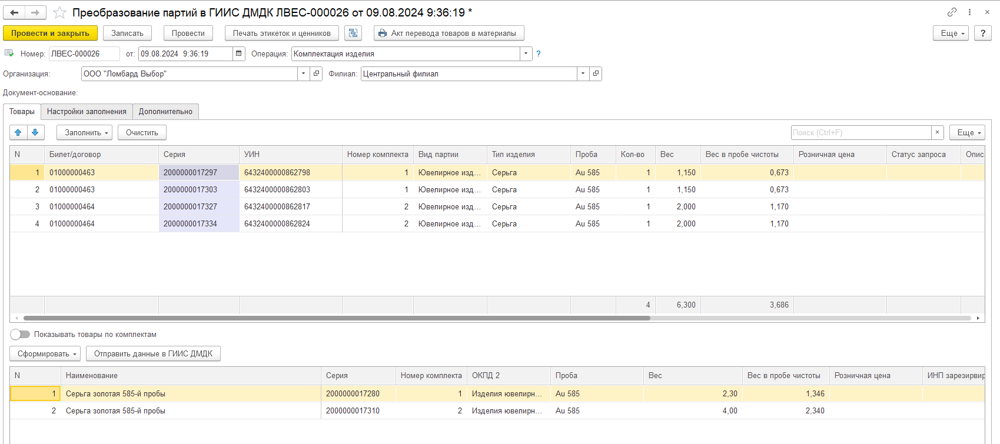Print Акт перевода товаров в материалы

[448, 33]
